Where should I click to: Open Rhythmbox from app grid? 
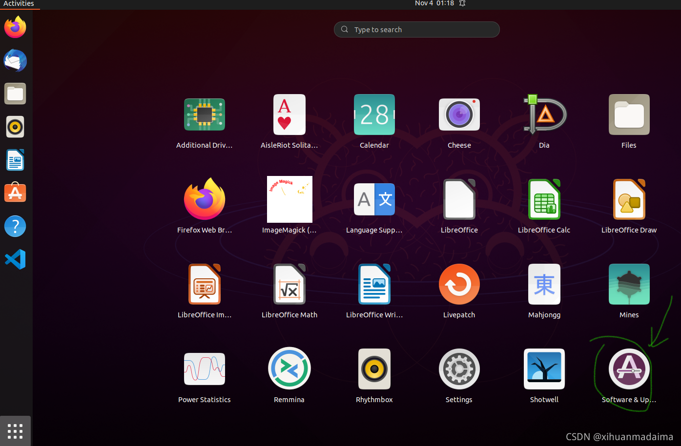pos(374,369)
